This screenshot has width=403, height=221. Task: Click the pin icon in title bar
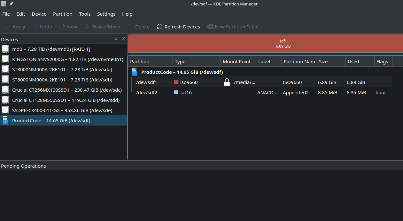pyautogui.click(x=11, y=4)
